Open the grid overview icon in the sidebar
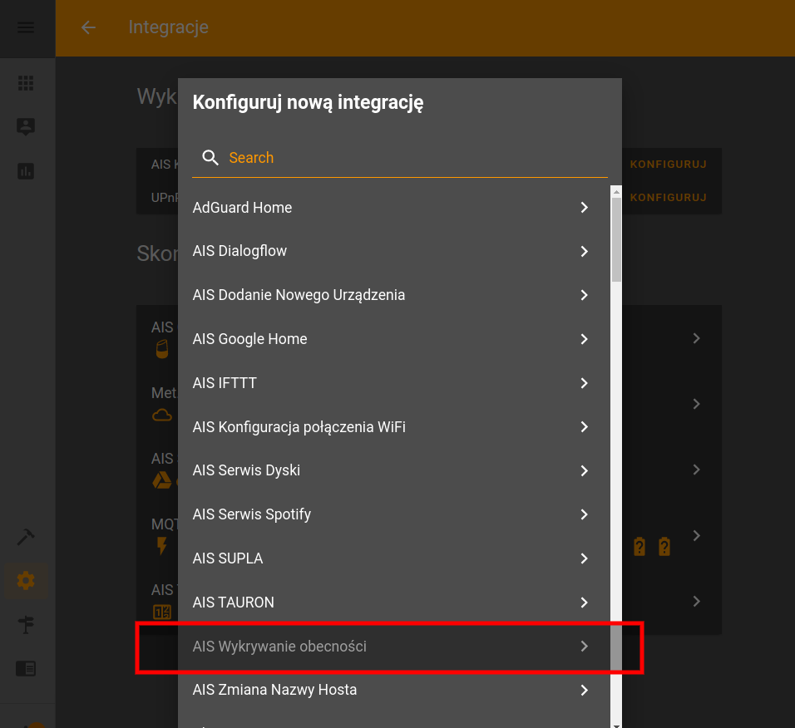The width and height of the screenshot is (795, 728). point(26,83)
